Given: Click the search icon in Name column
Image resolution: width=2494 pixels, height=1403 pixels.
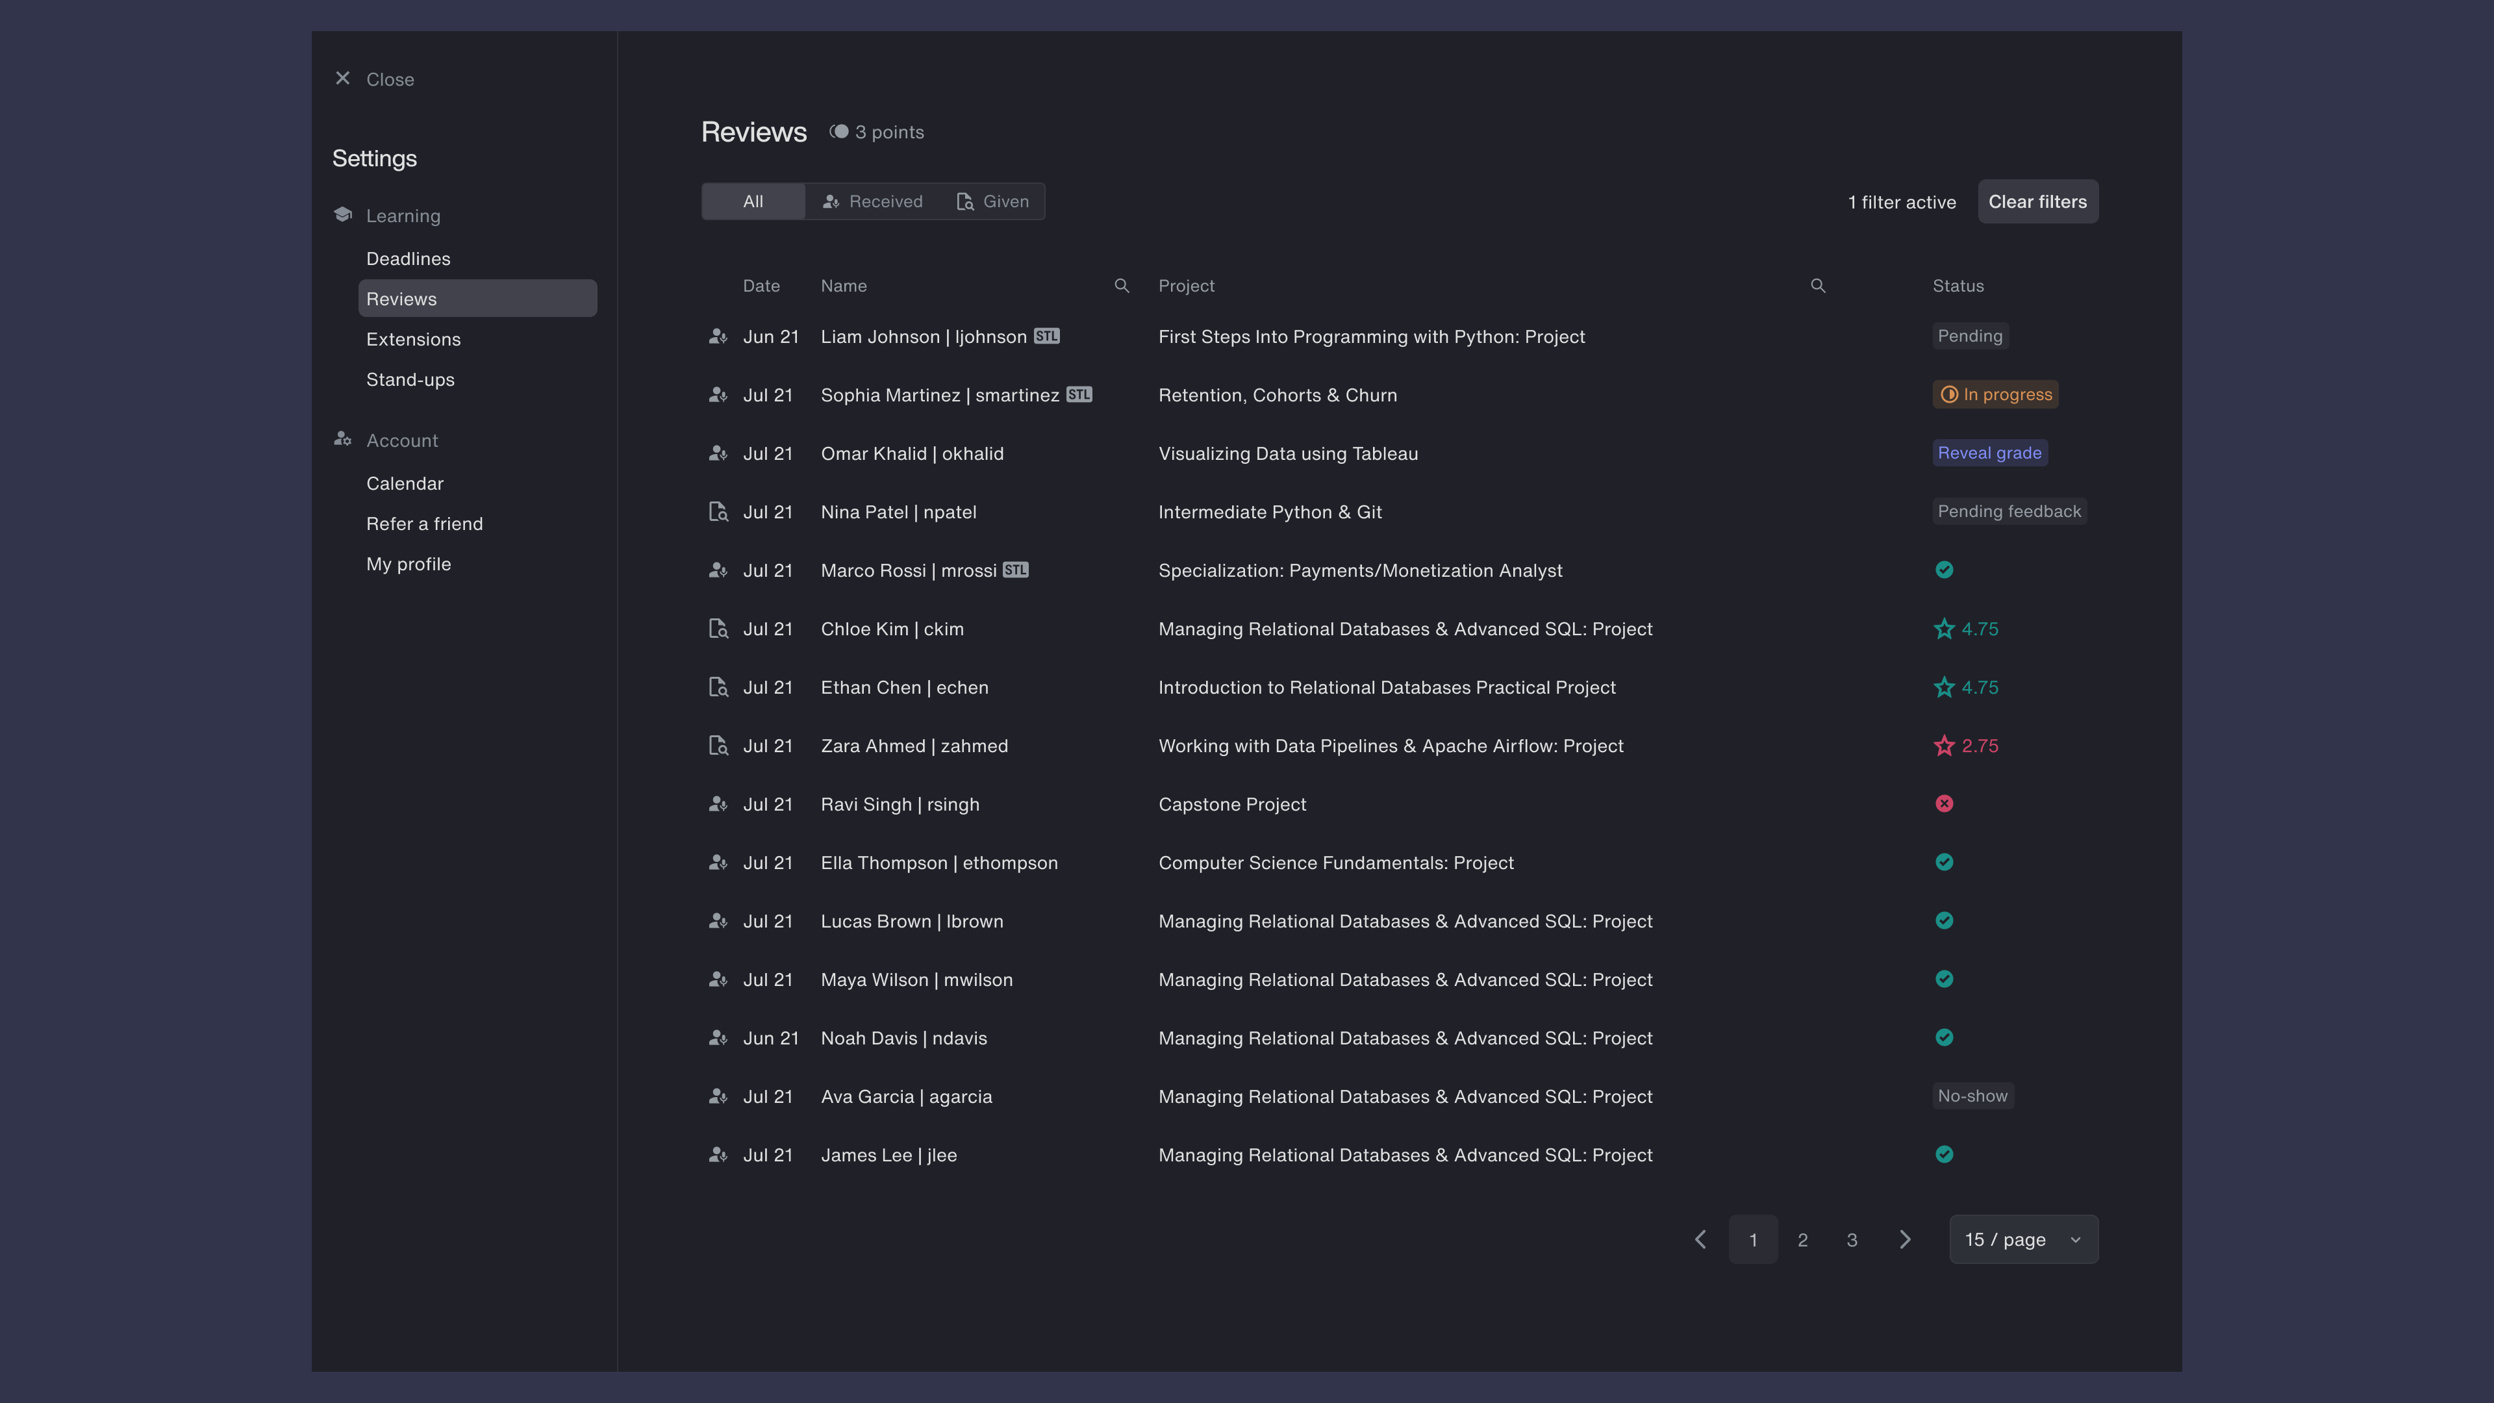Looking at the screenshot, I should click(1121, 286).
